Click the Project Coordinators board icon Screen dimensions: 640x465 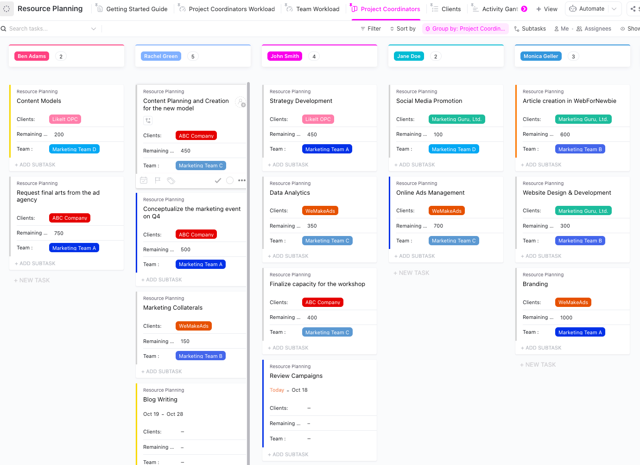(x=354, y=8)
